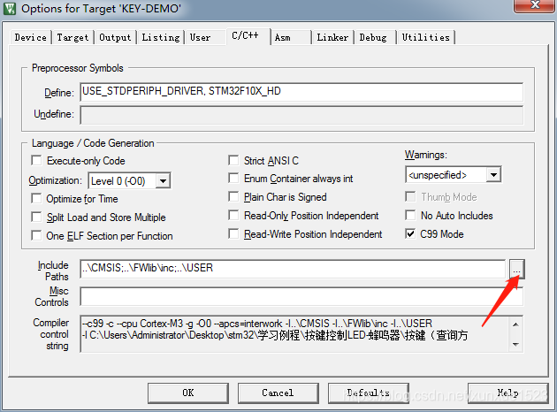
Task: Open the Target tab
Action: coord(72,37)
